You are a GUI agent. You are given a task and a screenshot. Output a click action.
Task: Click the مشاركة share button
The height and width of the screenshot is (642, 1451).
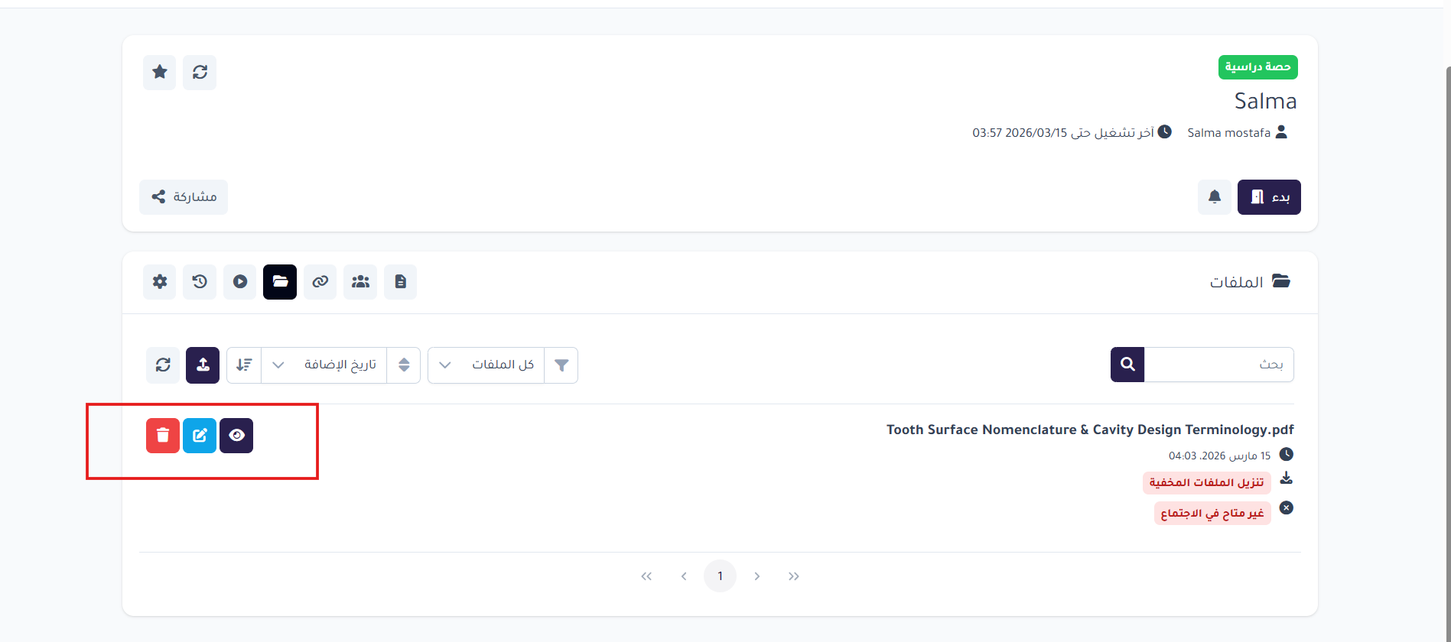(184, 197)
